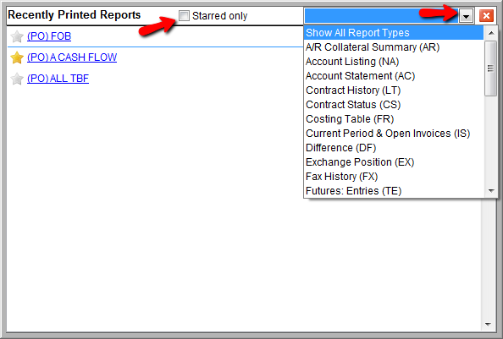Enable the Starred only checkbox

click(x=184, y=15)
